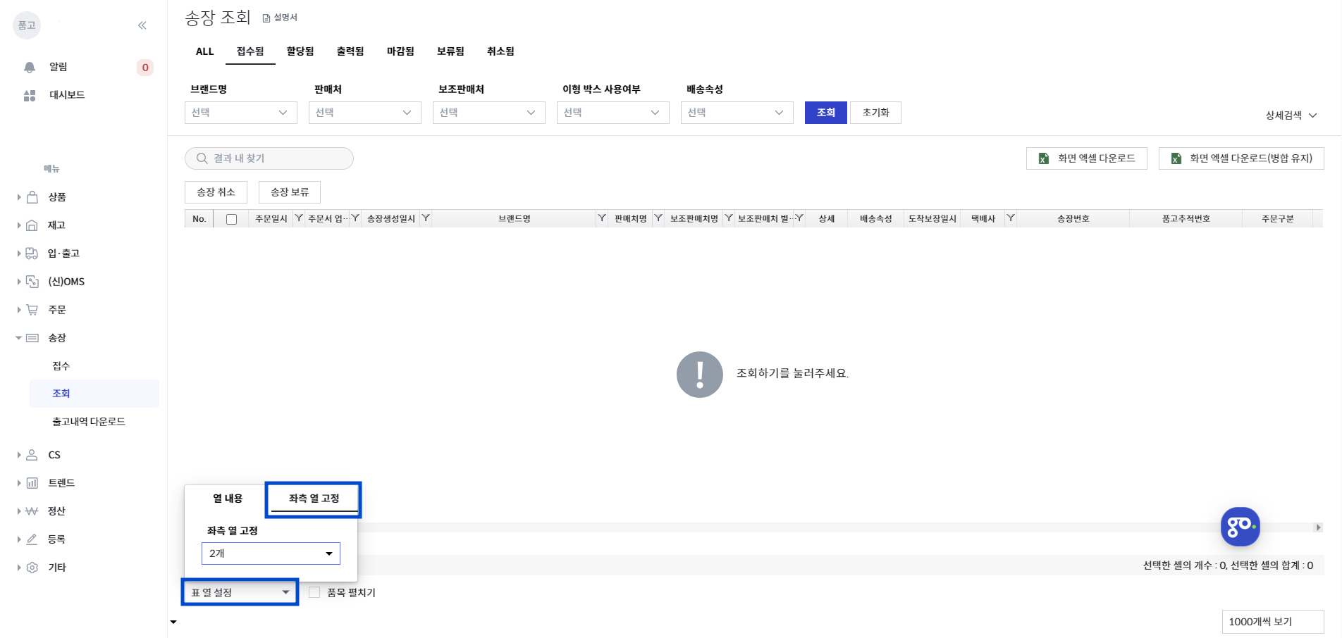
Task: Click the filter icon next to 브랜드명 column
Action: pos(602,218)
